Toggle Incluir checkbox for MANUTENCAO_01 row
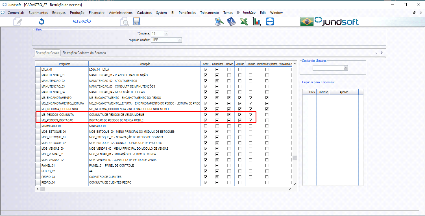 [x=229, y=75]
